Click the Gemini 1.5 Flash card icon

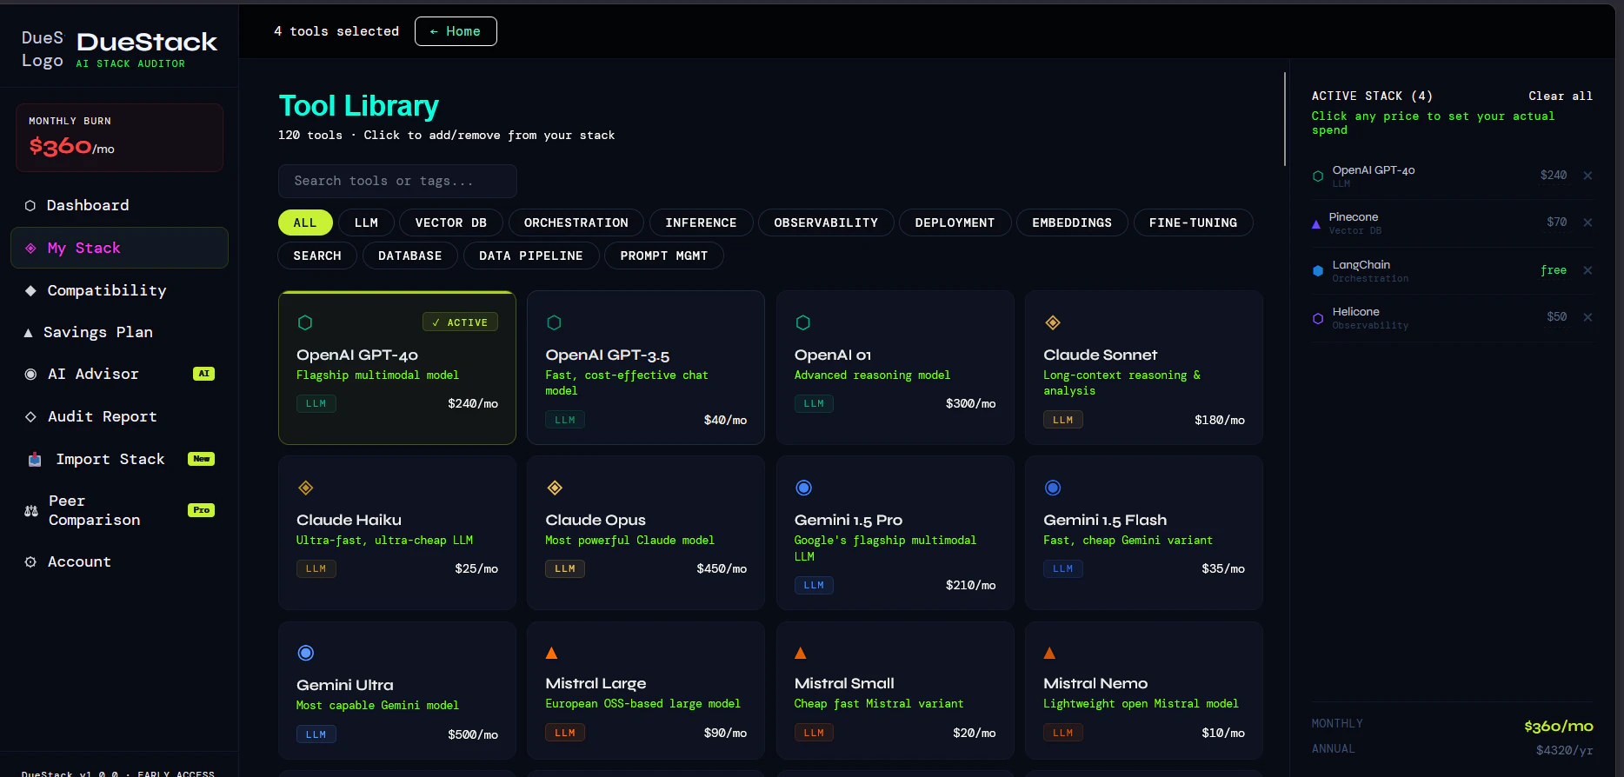pyautogui.click(x=1053, y=488)
